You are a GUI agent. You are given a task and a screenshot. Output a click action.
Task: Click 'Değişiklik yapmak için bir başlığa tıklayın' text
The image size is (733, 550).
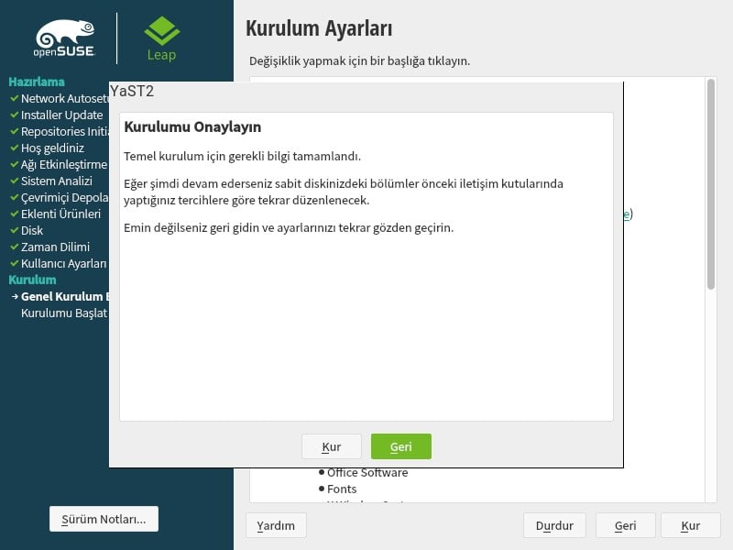click(359, 61)
